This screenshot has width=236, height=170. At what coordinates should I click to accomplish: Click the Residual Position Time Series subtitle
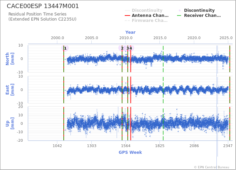click(x=37, y=14)
